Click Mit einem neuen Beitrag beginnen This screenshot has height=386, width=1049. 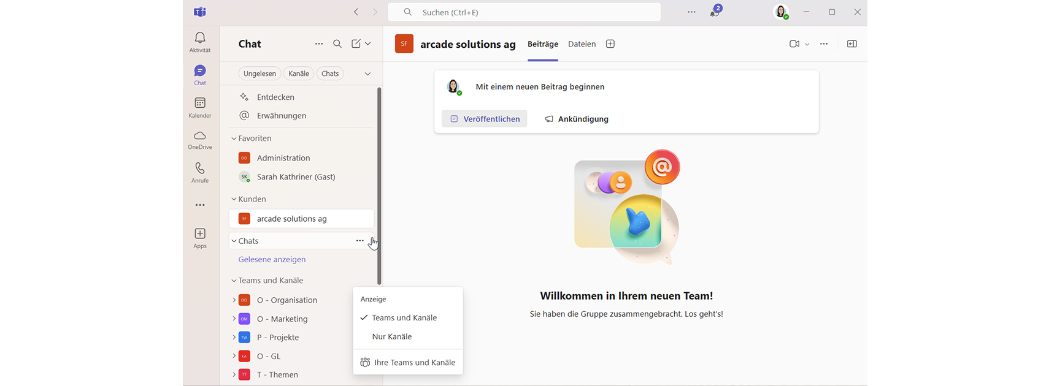pyautogui.click(x=540, y=87)
